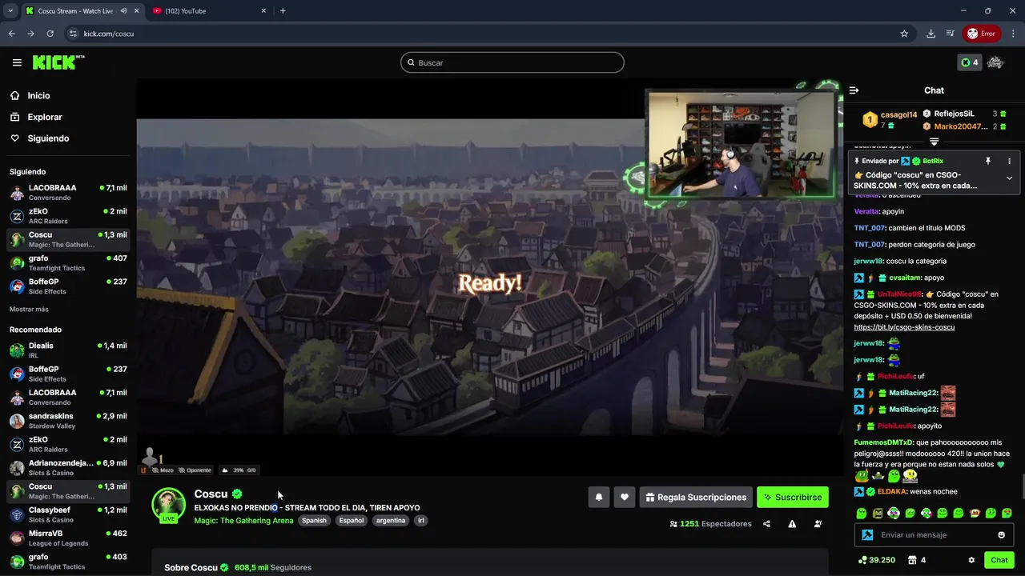
Task: Open Adrianozendeja Slots & Casino channel
Action: coord(68,468)
